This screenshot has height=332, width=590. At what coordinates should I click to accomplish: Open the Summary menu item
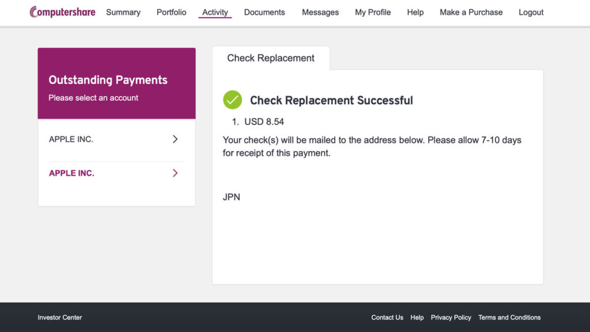tap(123, 13)
